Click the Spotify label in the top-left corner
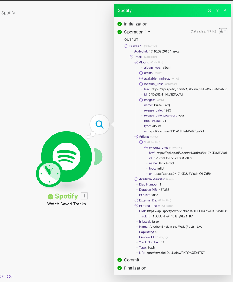The width and height of the screenshot is (233, 282). (x=8, y=13)
